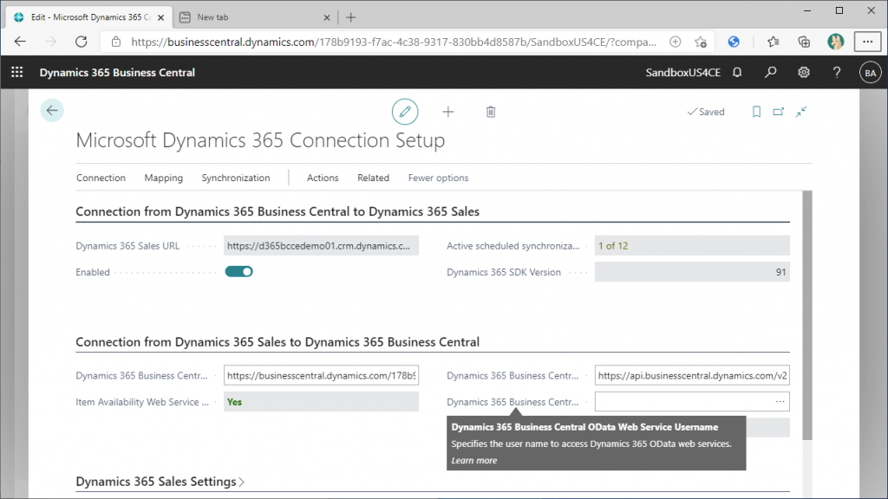Click the SandboxUS4CE environment name
Image resolution: width=888 pixels, height=499 pixels.
(683, 73)
